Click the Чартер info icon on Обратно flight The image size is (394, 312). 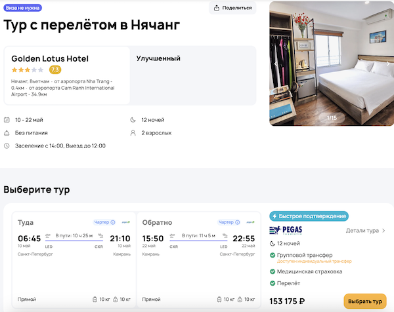tap(240, 222)
